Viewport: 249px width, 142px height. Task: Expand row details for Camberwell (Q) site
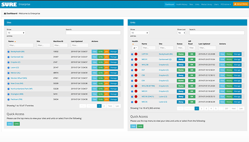9,57
